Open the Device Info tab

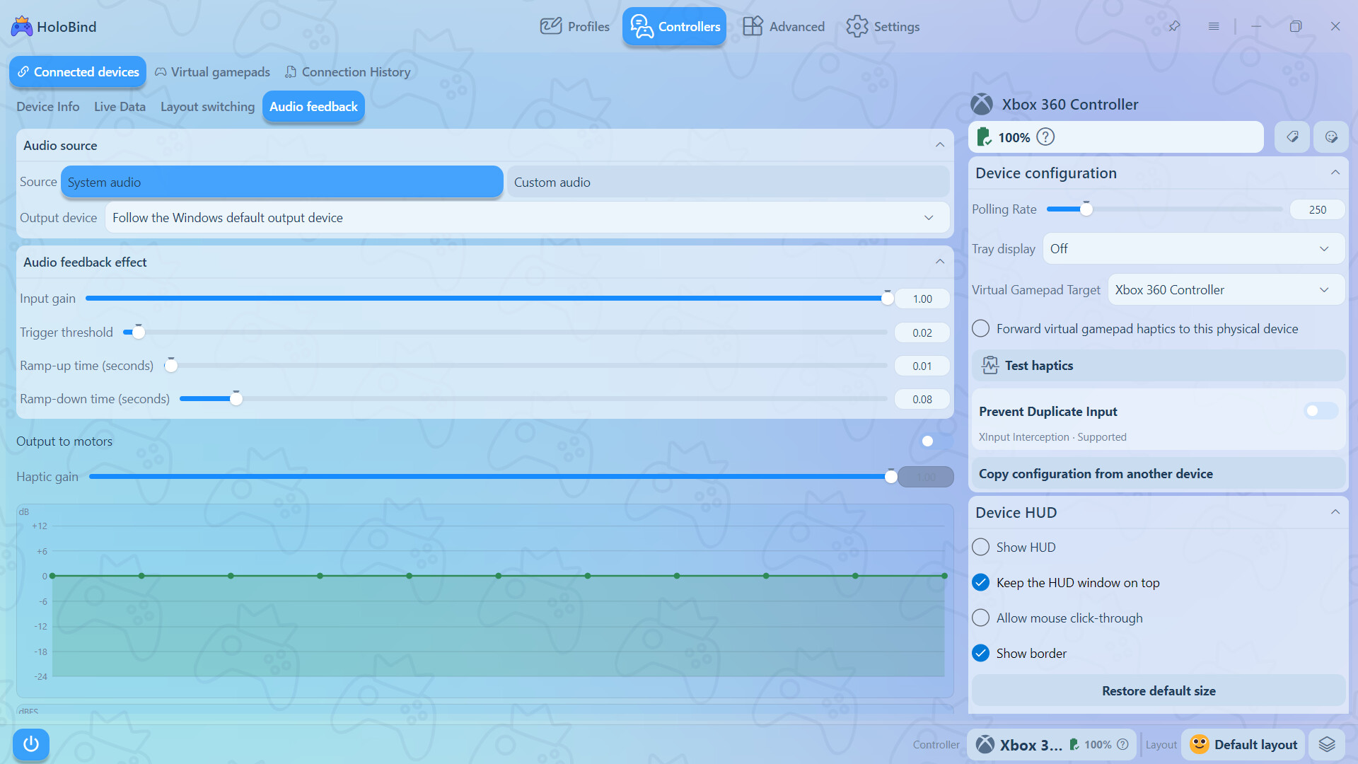[48, 107]
